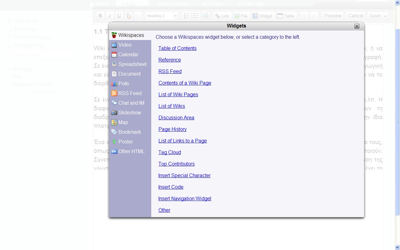Click New Page in the sidebar
Image resolution: width=400 pixels, height=250 pixels.
26,29
